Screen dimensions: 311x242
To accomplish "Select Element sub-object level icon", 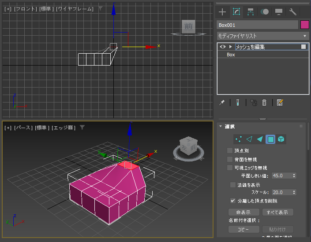I will [281, 139].
